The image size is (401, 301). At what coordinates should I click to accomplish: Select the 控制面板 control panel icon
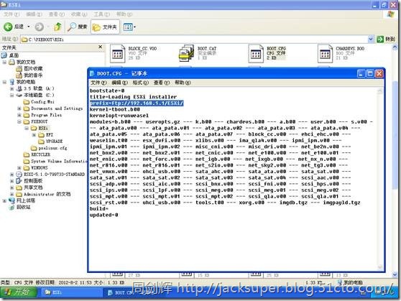19,181
